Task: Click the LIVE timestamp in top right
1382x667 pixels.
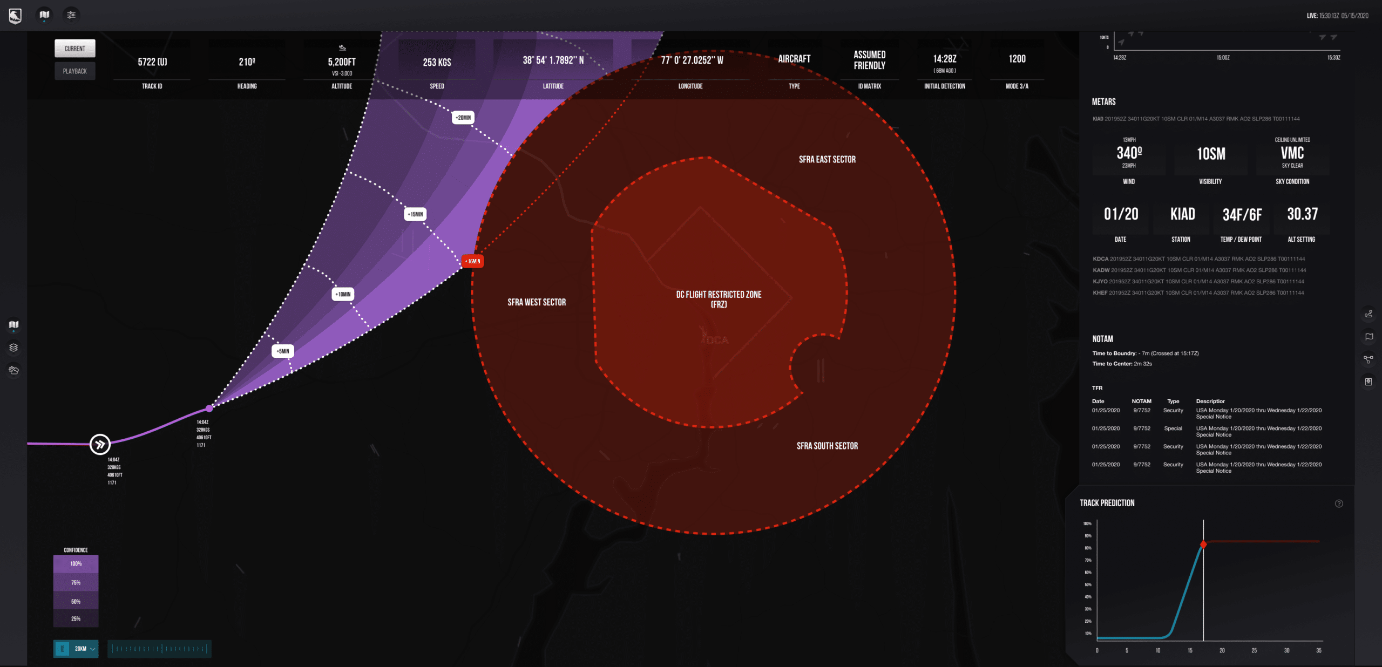Action: 1337,16
